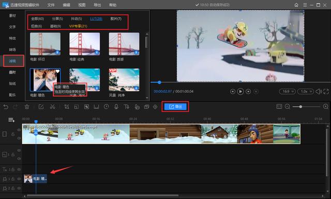Open the 1.0x playback speed dropdown
This screenshot has height=199, width=331.
point(306,92)
